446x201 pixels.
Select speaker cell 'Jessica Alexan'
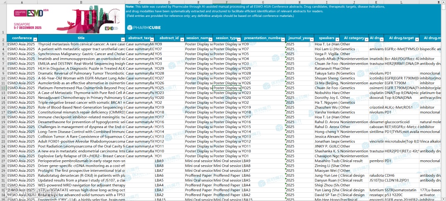point(327,136)
